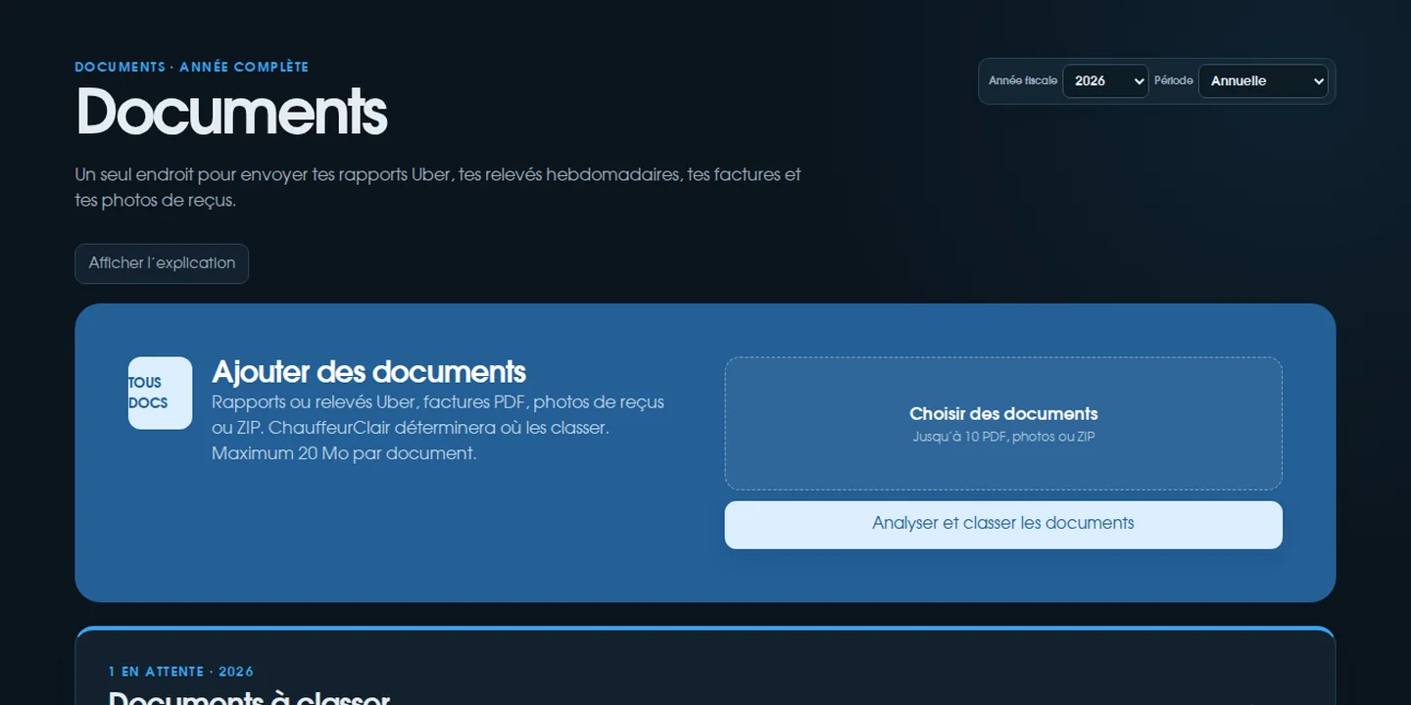Screen dimensions: 1411x705
Task: Click the Documents page heading
Action: click(x=232, y=112)
